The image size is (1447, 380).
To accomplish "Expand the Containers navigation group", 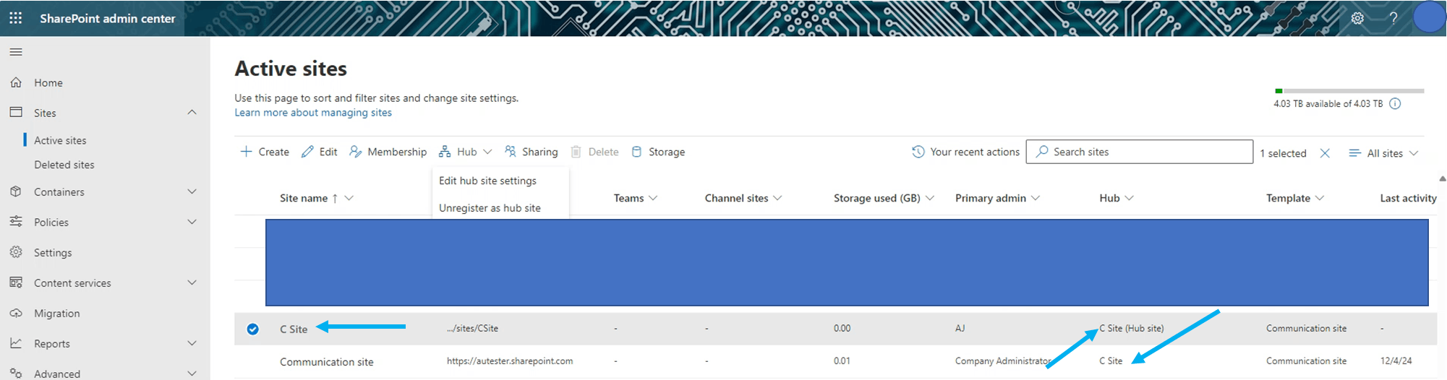I will tap(192, 191).
